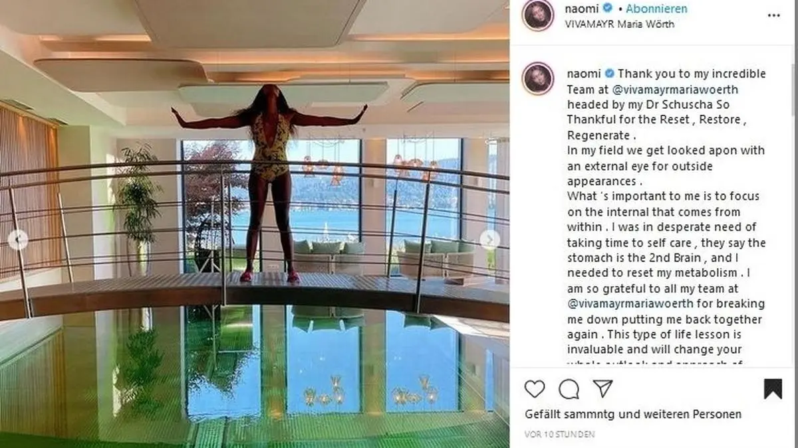Viewport: 798px width, 448px height.
Task: Open the naomi username in the header
Action: point(581,9)
